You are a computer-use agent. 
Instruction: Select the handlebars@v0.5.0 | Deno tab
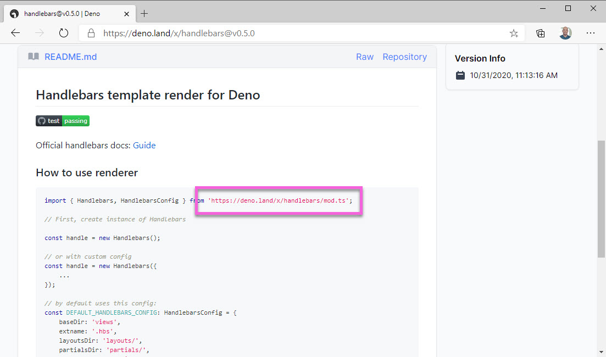pyautogui.click(x=62, y=13)
